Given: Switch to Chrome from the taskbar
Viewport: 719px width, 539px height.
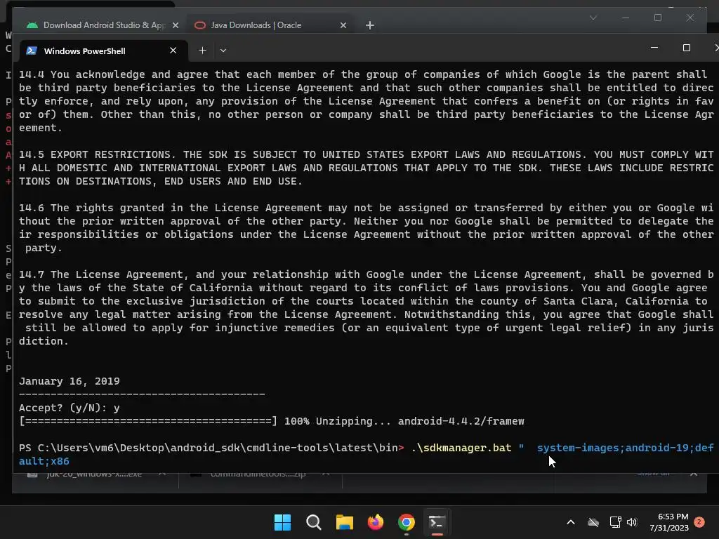Looking at the screenshot, I should click(407, 522).
